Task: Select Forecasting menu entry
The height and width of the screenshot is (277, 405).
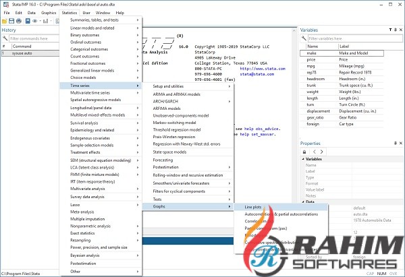Action: pyautogui.click(x=188, y=160)
